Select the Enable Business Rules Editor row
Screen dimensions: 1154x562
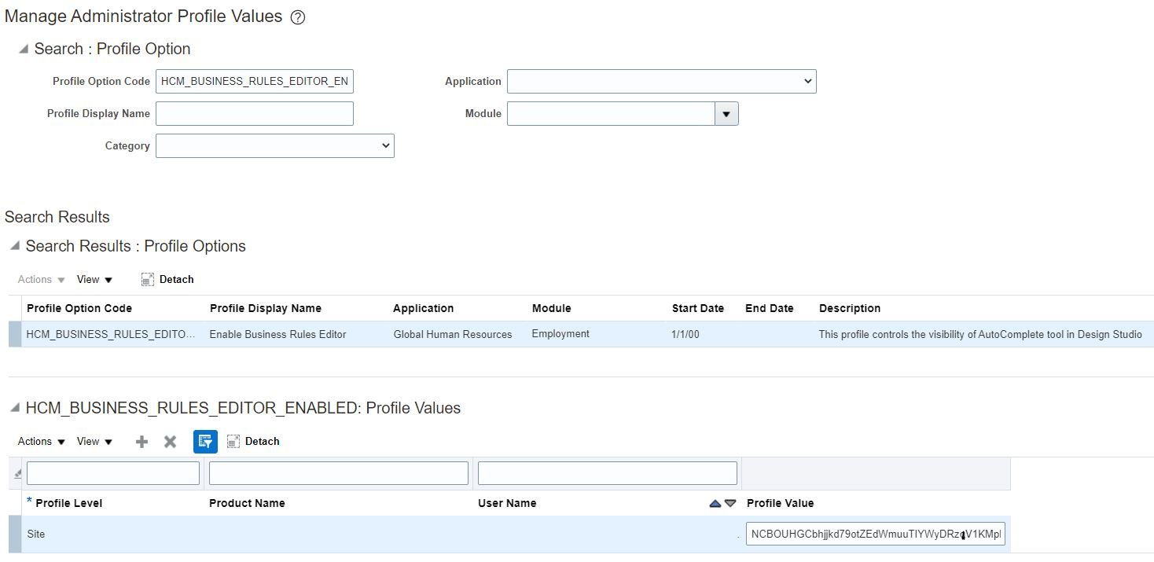(277, 333)
